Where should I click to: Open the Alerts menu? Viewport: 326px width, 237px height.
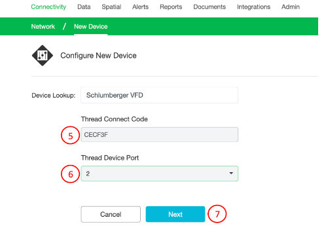click(x=140, y=7)
